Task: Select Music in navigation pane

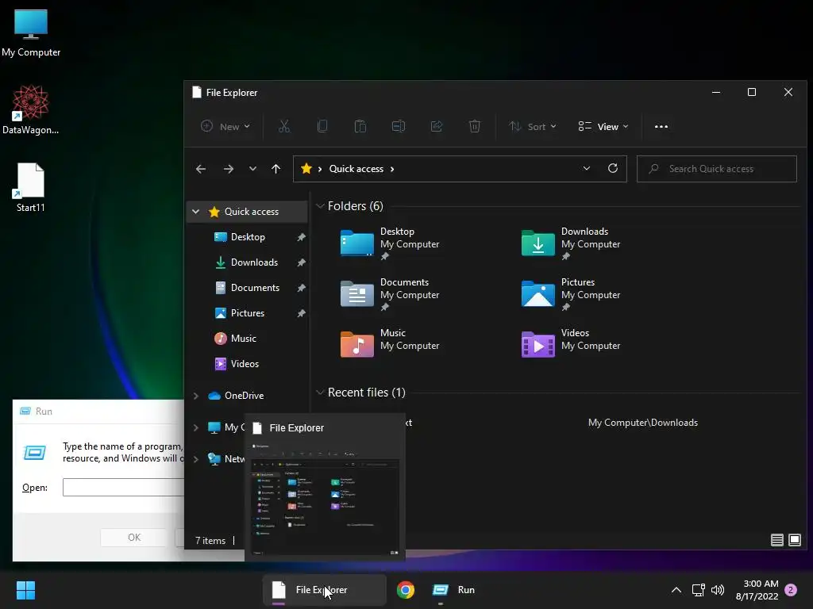Action: pyautogui.click(x=243, y=339)
